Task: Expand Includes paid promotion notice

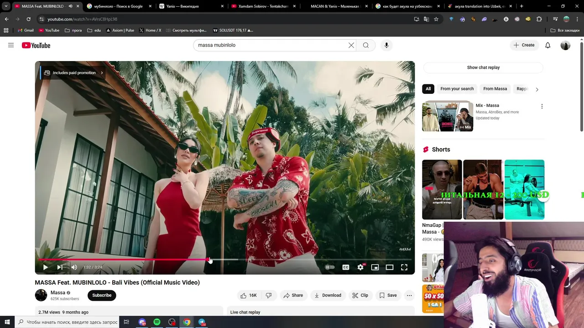Action: (x=74, y=73)
